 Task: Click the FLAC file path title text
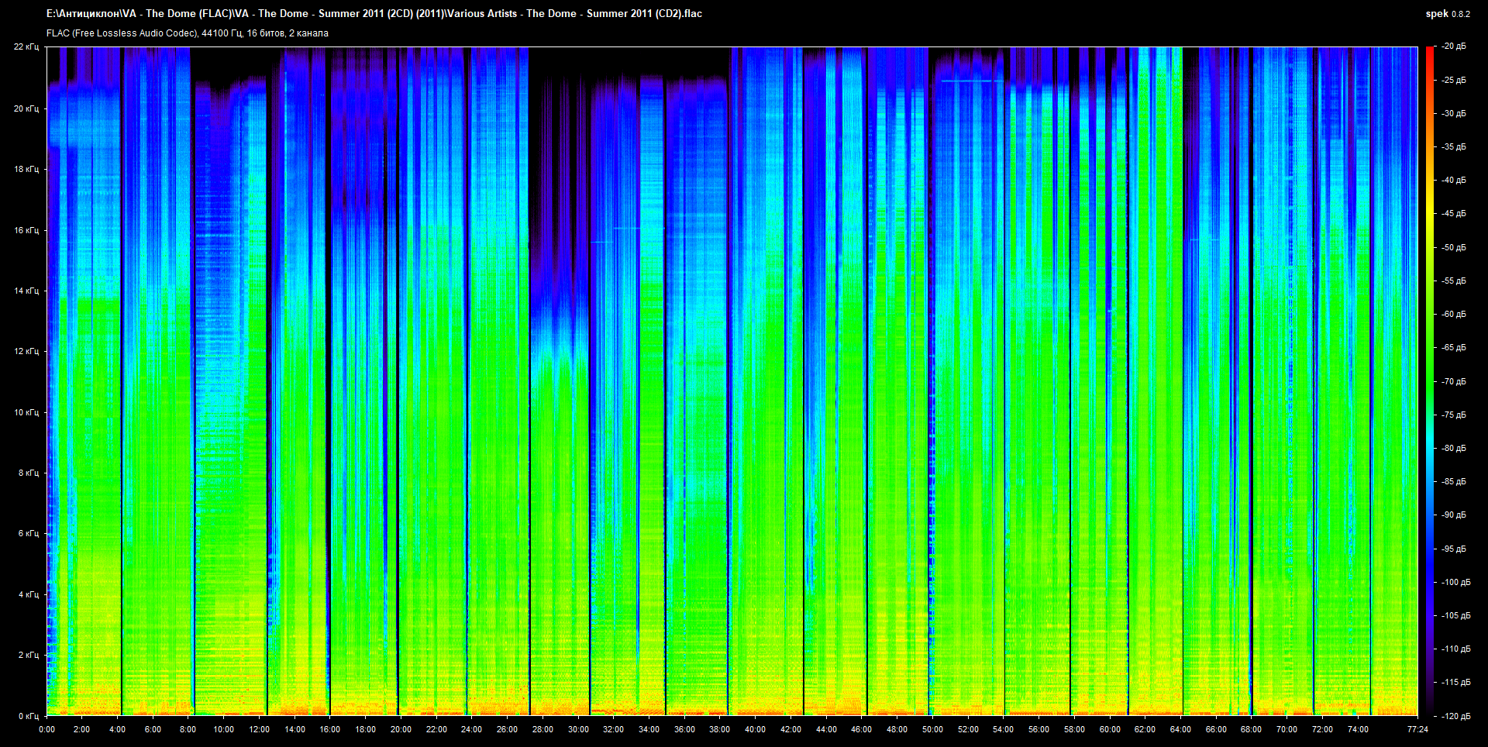[374, 14]
